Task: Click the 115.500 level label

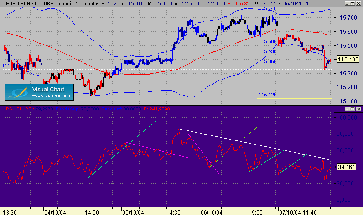Action: pos(268,41)
